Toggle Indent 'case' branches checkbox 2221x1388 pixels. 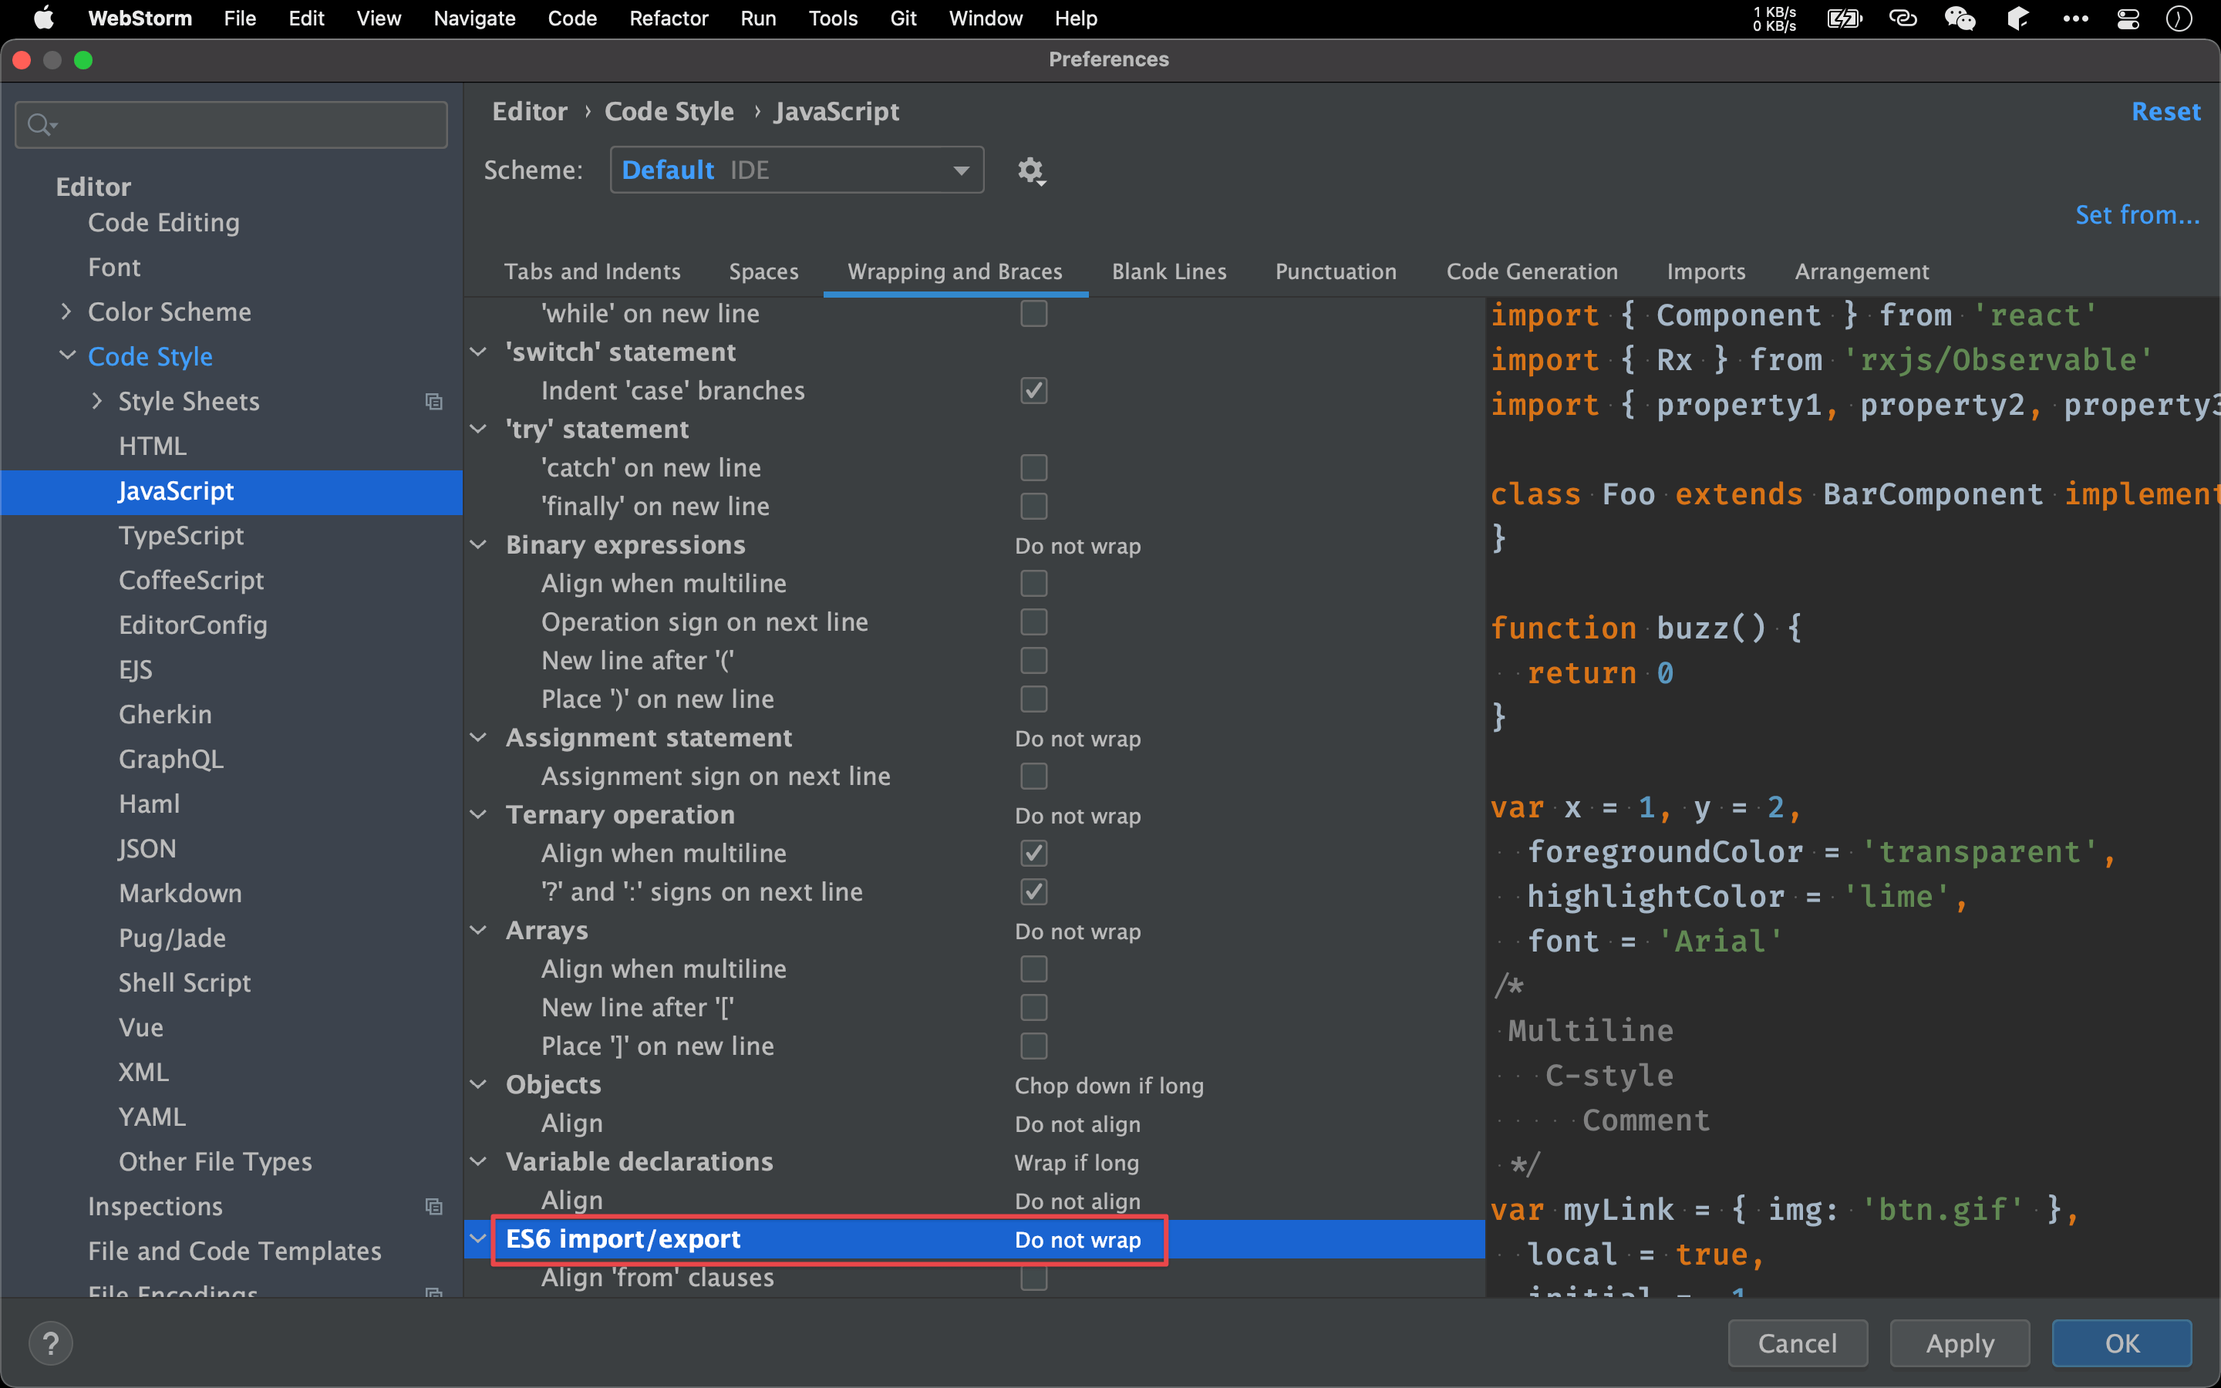click(1031, 390)
